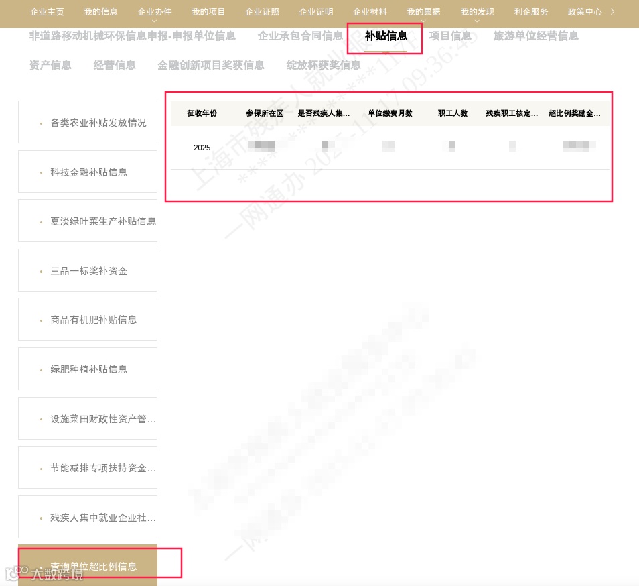Switch to 经营信息 tab

(x=115, y=65)
